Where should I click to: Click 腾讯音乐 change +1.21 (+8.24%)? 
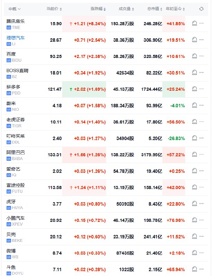click(90, 24)
